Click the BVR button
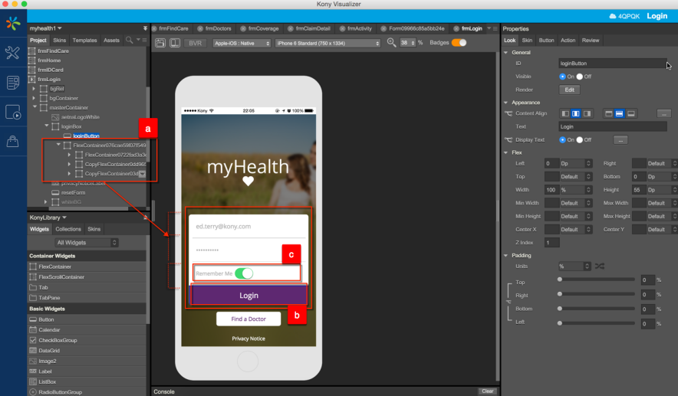Viewport: 678px width, 396px height. point(195,43)
